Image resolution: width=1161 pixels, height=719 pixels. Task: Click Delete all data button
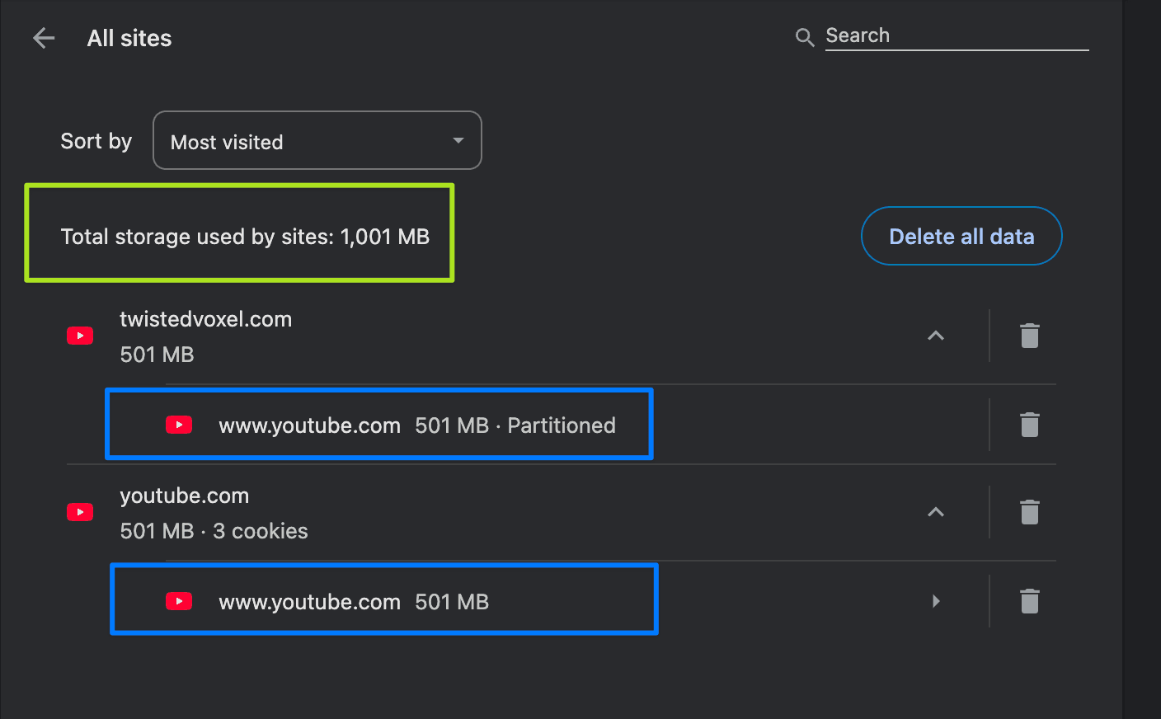(961, 236)
